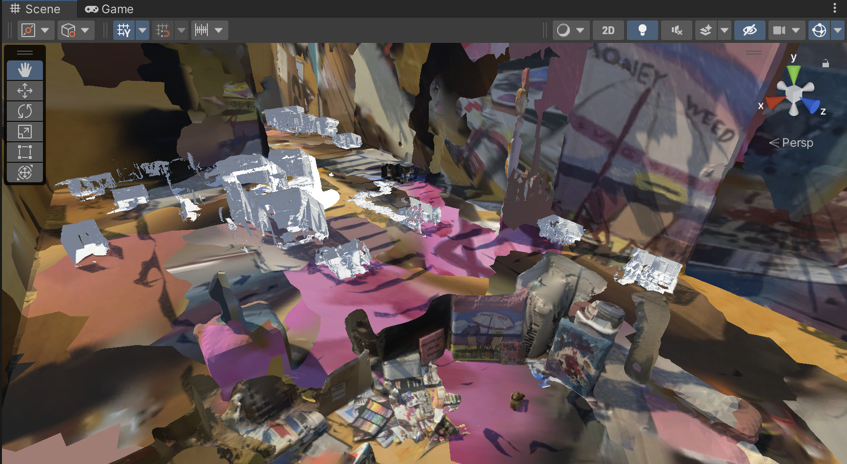Toggle scene lighting with the lightbulb
847x464 pixels.
642,30
